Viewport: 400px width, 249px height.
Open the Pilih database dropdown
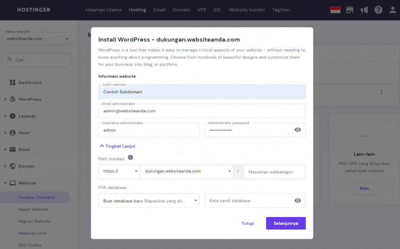point(149,201)
